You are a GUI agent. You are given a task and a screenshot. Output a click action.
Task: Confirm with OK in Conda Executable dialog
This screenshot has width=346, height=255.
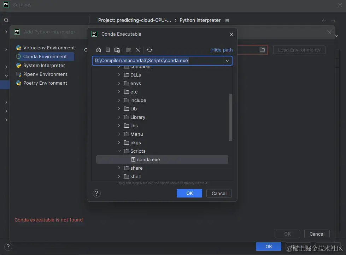point(189,193)
